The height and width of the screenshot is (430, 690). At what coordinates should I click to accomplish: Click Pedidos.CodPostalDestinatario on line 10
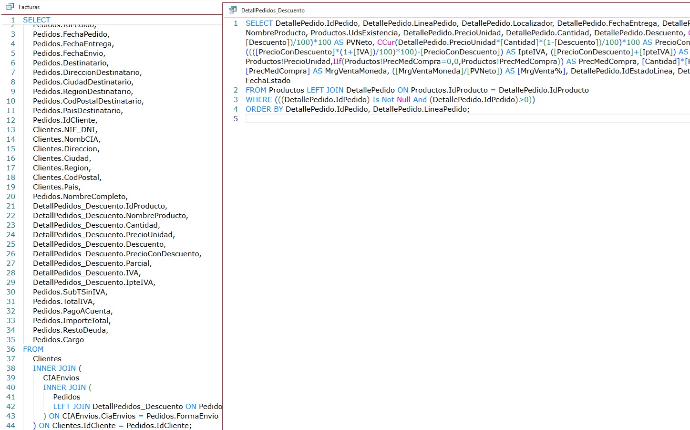tap(88, 101)
